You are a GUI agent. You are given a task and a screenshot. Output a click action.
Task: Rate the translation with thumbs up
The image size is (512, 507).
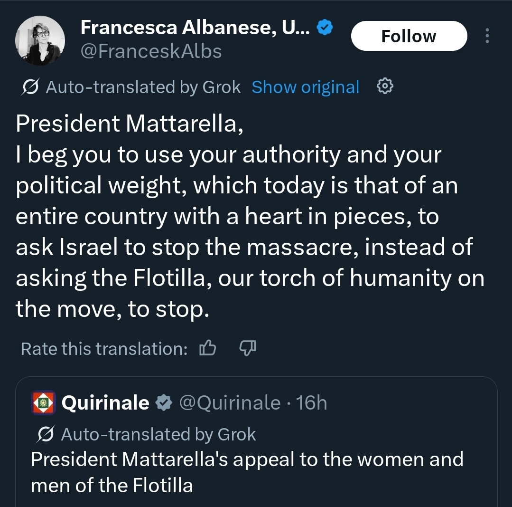click(207, 349)
